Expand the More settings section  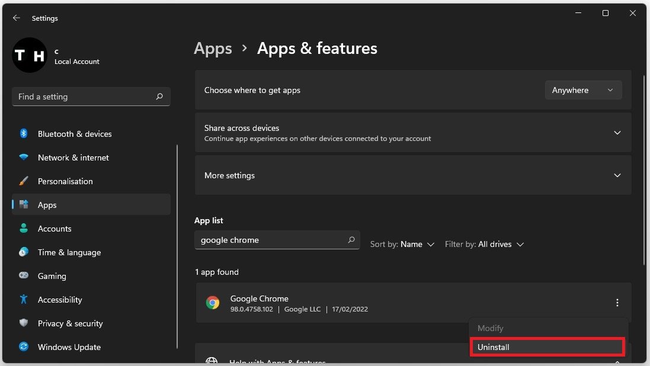tap(617, 175)
